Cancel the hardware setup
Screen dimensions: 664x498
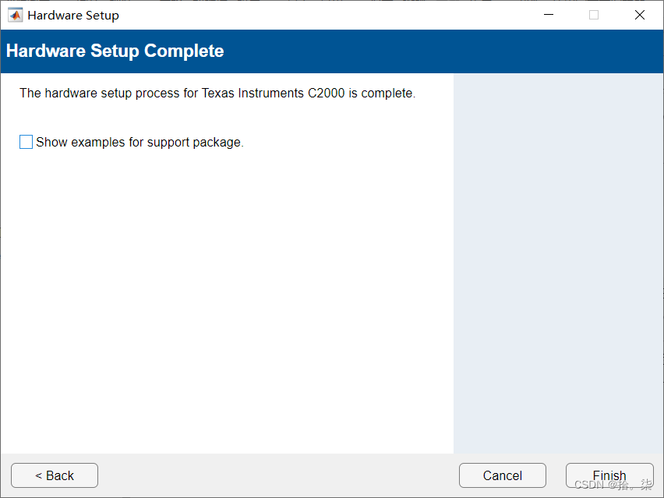pos(502,475)
